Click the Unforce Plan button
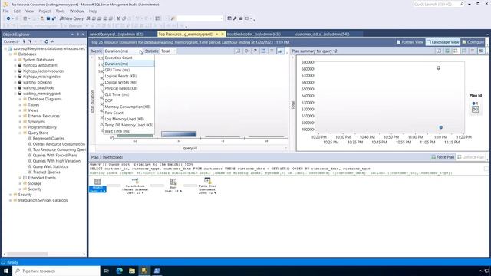The width and height of the screenshot is (491, 276). click(x=471, y=157)
